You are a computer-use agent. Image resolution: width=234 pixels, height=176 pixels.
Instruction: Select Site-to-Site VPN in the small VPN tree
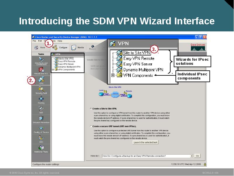click(x=66, y=59)
